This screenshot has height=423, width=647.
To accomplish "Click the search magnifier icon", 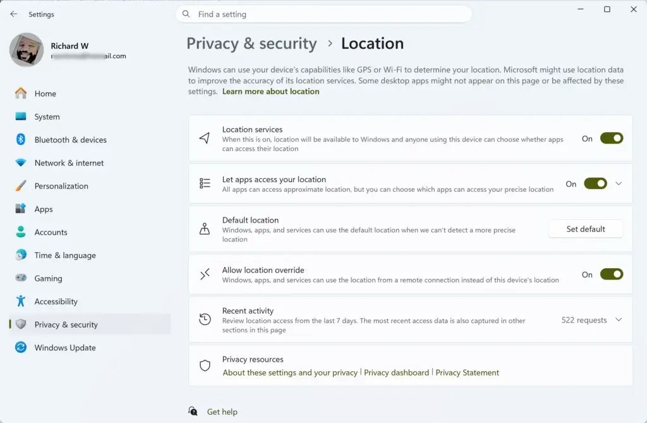I will pyautogui.click(x=186, y=14).
